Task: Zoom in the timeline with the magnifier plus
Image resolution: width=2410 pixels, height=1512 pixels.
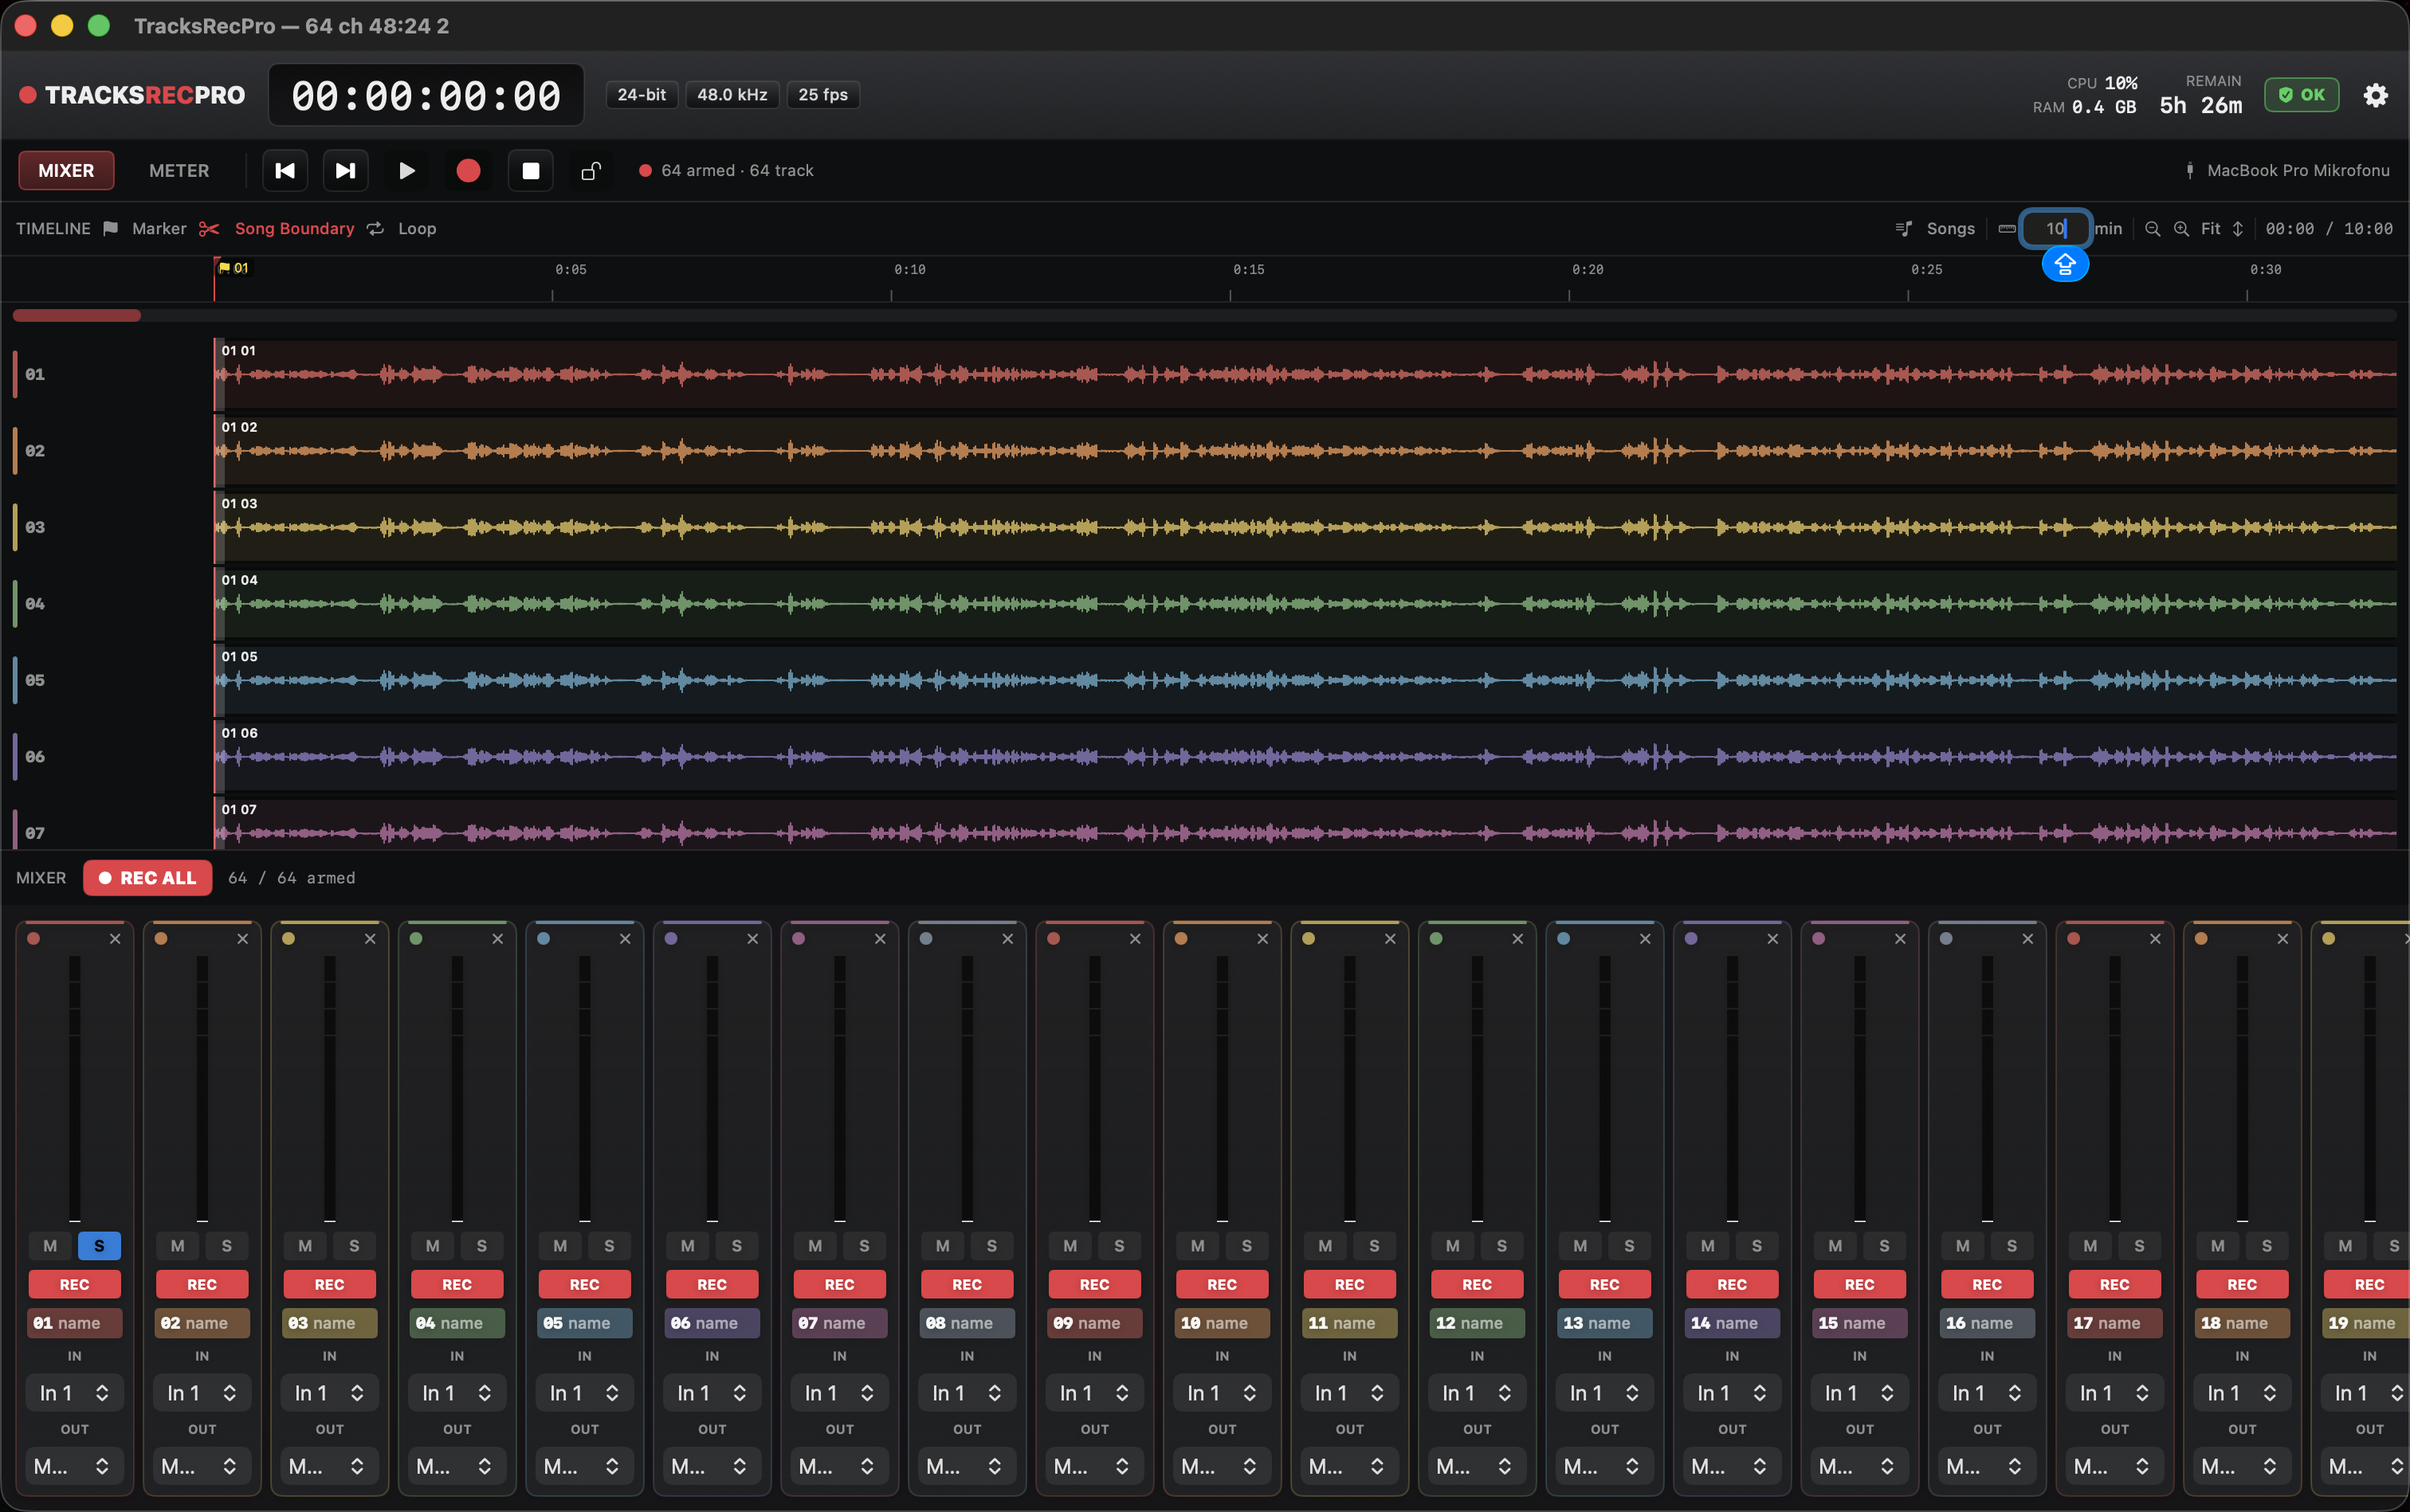Action: 2181,229
